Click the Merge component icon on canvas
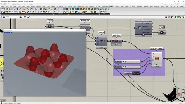The height and width of the screenshot is (104, 185). tap(101, 41)
